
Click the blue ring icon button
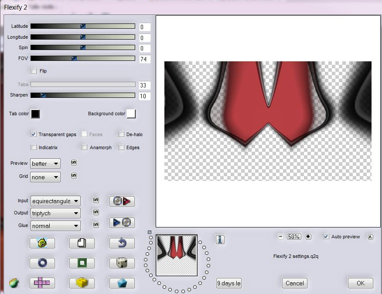(x=42, y=263)
